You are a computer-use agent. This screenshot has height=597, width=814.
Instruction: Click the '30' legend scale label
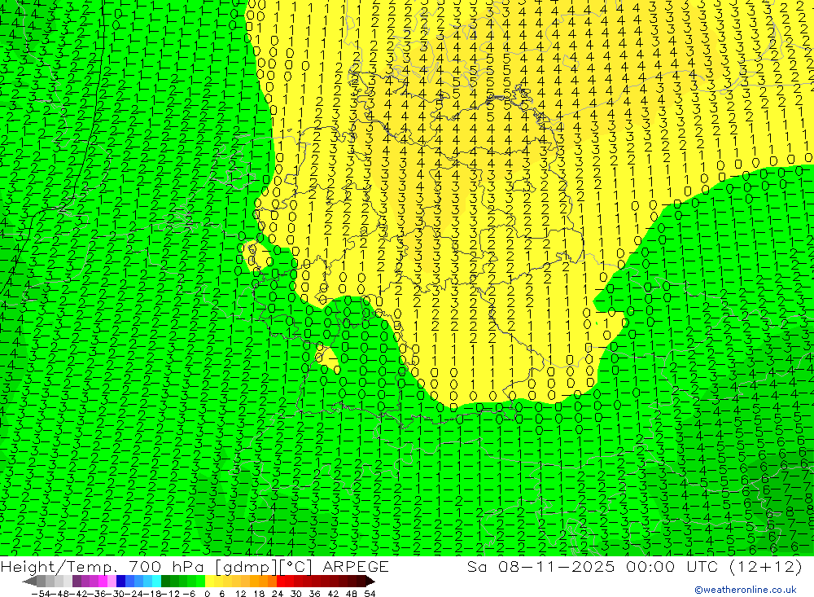click(x=296, y=594)
